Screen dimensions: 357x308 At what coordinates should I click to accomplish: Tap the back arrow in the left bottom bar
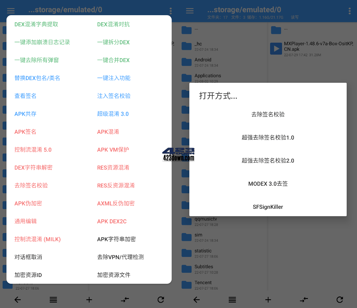point(18,300)
